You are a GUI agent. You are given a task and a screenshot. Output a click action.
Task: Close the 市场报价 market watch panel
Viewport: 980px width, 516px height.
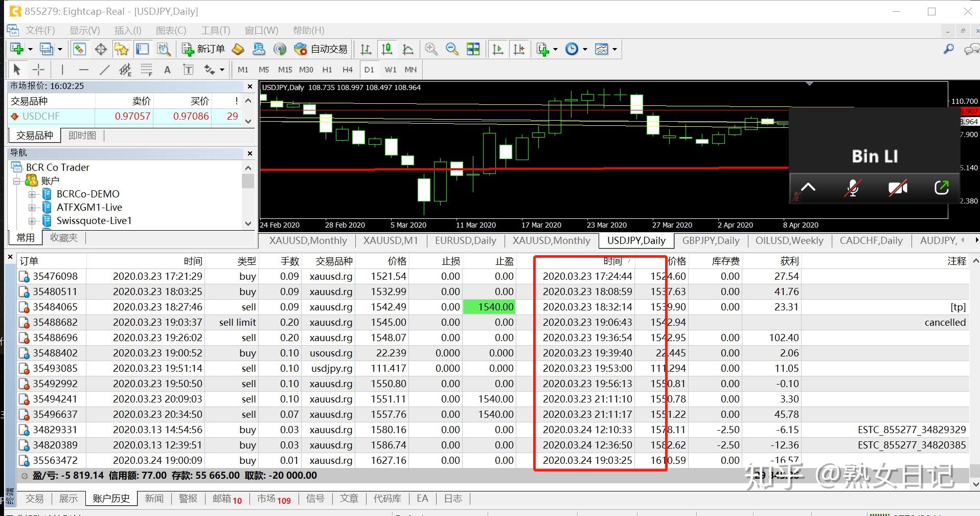pyautogui.click(x=249, y=86)
